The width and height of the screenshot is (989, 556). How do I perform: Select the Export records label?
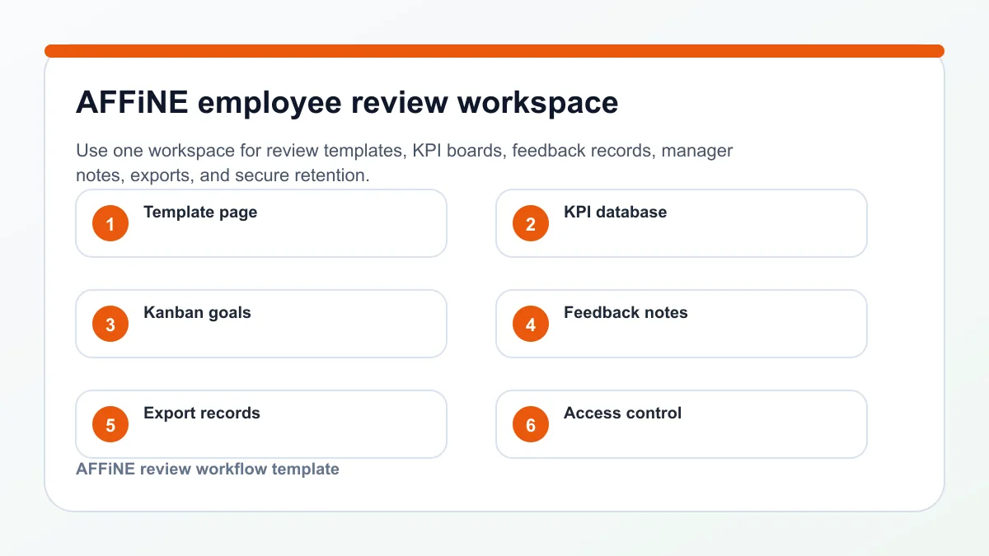coord(202,413)
